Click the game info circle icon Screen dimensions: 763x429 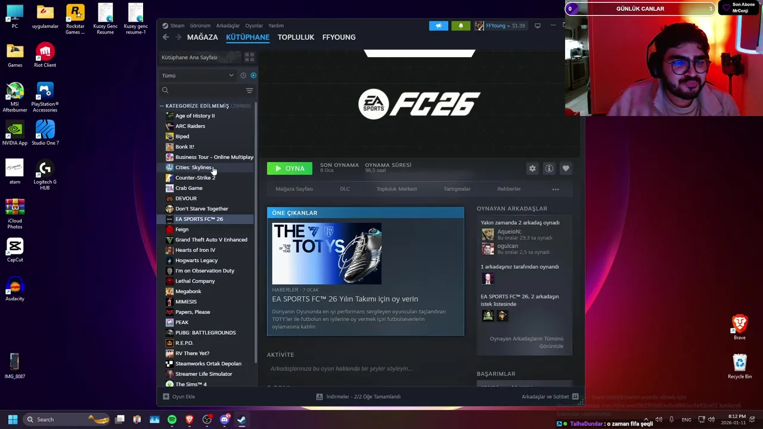(x=549, y=169)
